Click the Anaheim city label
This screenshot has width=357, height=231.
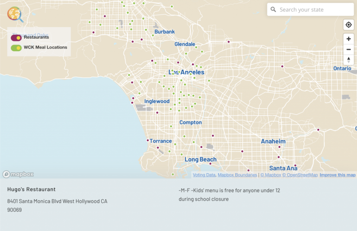(x=273, y=141)
